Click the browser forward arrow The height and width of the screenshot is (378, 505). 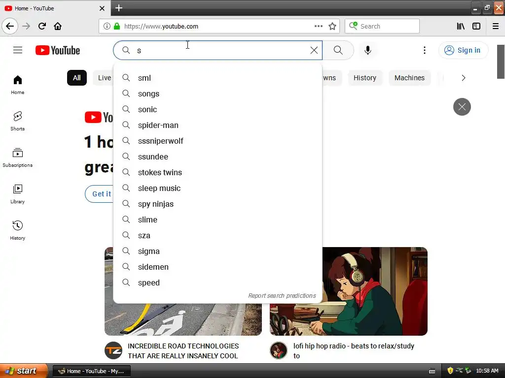click(26, 26)
